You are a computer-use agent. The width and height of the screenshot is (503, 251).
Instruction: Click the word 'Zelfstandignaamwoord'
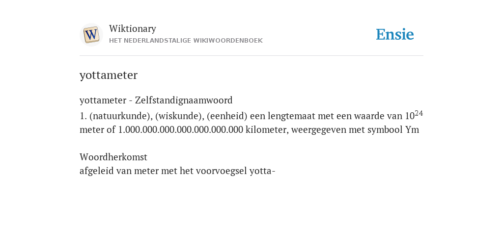click(x=184, y=100)
